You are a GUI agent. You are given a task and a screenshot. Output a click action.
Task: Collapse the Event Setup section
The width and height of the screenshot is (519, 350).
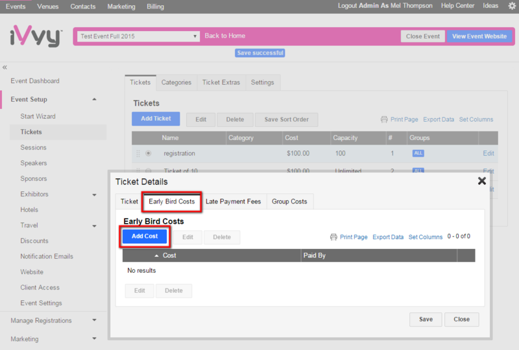[94, 99]
